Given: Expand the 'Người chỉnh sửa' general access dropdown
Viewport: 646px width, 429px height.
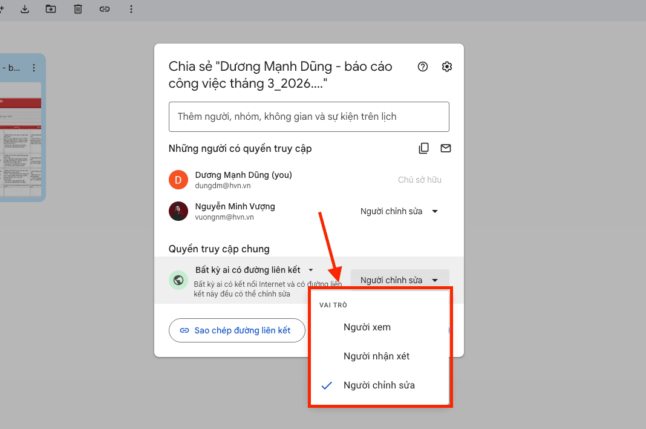Looking at the screenshot, I should coord(399,280).
